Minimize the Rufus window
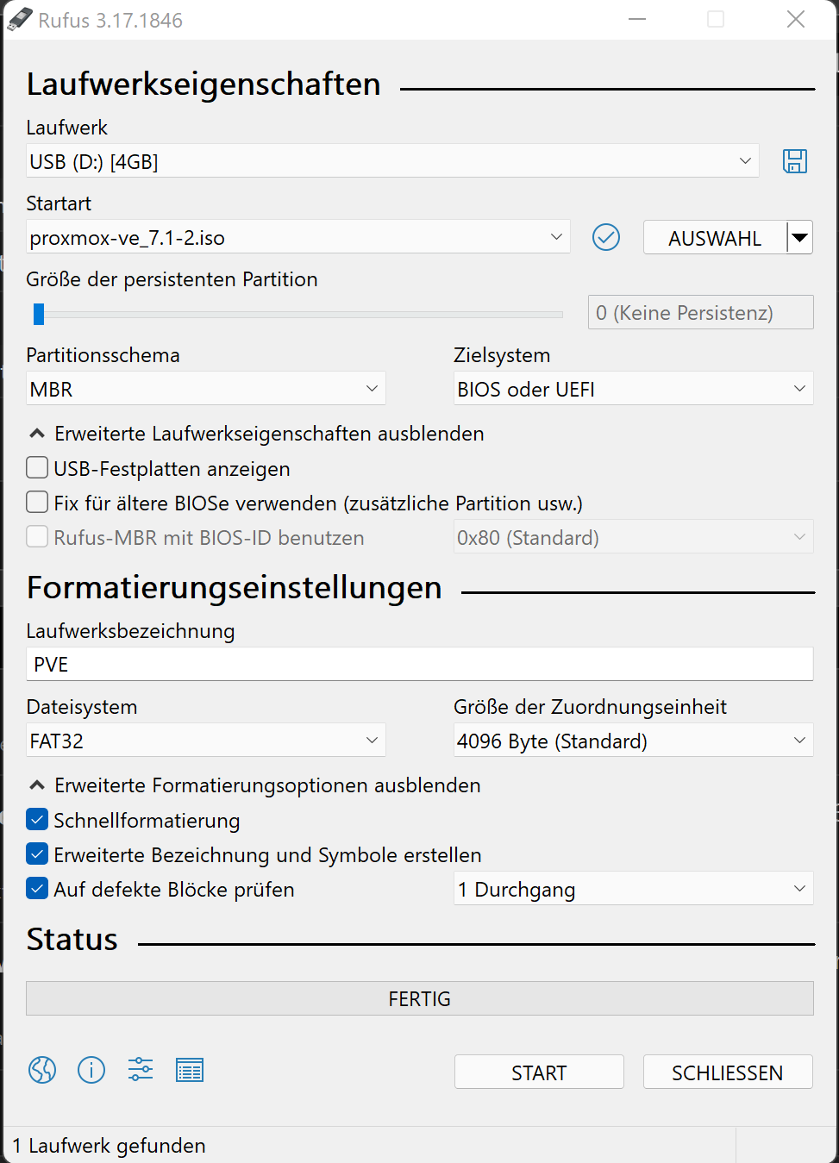Image resolution: width=839 pixels, height=1163 pixels. pyautogui.click(x=637, y=19)
